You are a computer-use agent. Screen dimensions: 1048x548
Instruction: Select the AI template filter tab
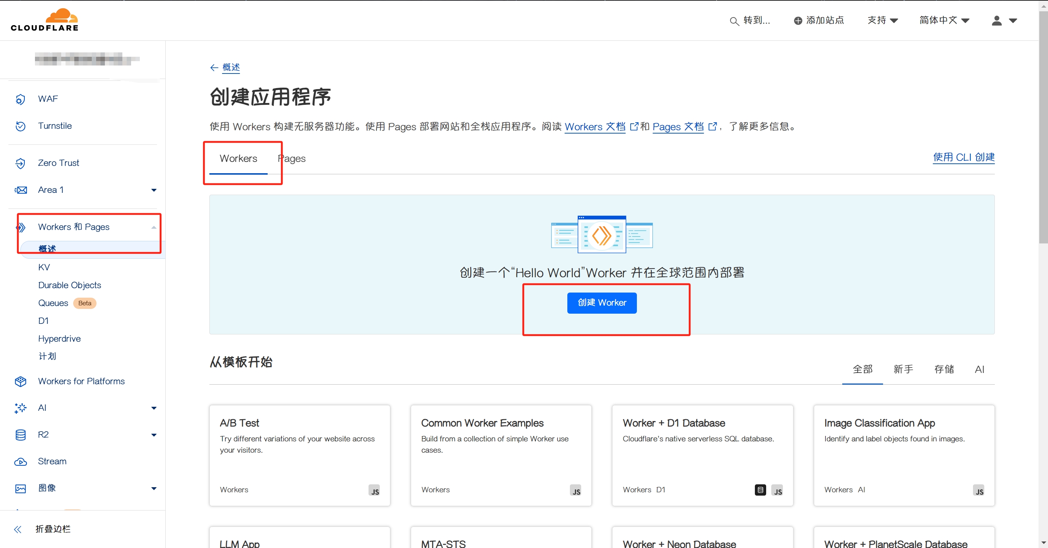pos(979,370)
